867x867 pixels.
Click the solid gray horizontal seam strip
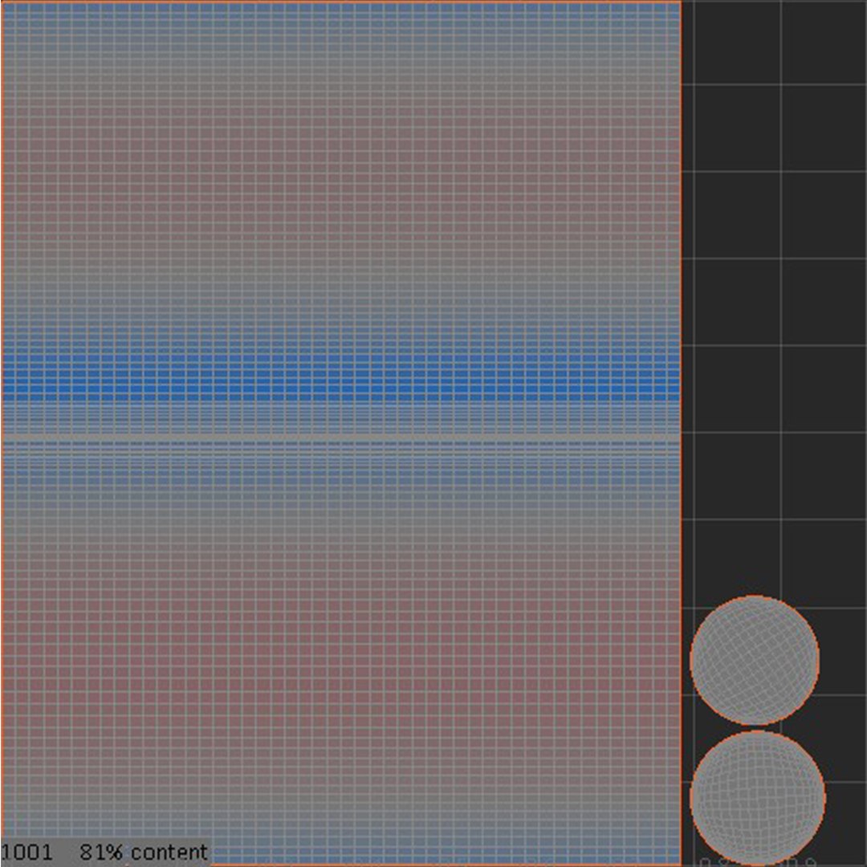pyautogui.click(x=341, y=438)
